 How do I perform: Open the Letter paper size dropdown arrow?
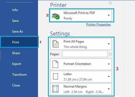[x=109, y=77]
